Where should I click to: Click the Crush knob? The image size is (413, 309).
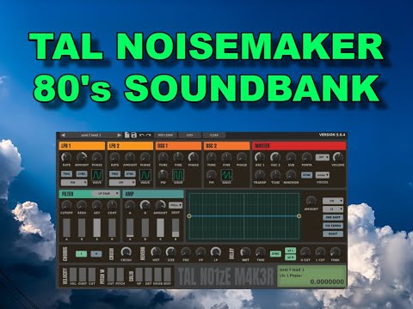126,252
